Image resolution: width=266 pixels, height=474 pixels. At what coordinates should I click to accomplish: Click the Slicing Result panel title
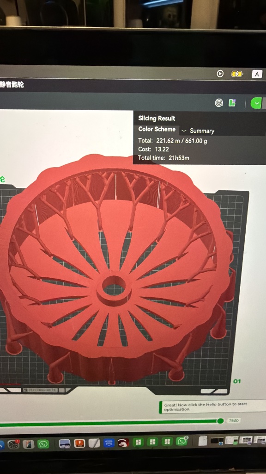[157, 118]
